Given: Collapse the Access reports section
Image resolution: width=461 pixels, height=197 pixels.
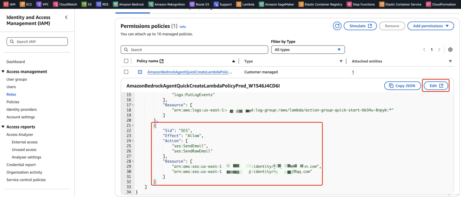Looking at the screenshot, I should (x=3, y=127).
